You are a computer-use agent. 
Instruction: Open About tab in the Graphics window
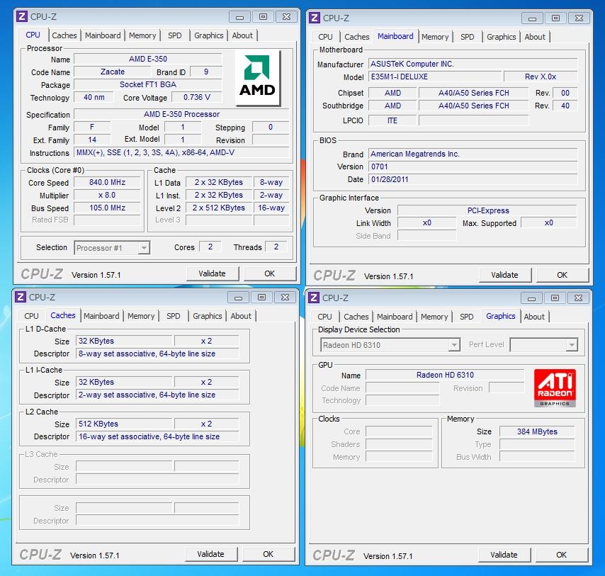pyautogui.click(x=534, y=317)
